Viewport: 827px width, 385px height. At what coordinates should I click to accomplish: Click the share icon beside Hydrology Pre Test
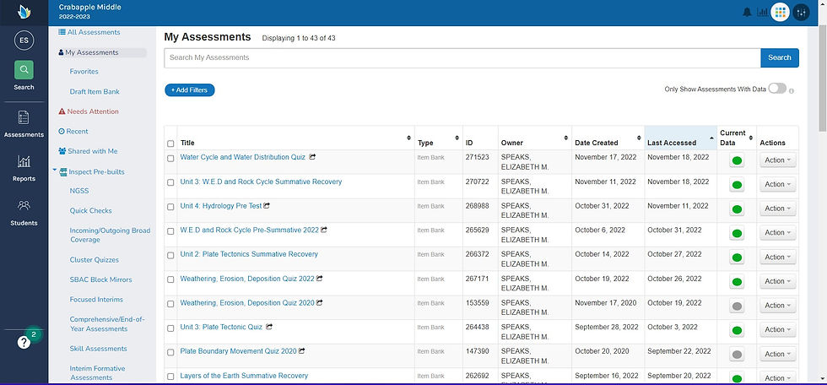click(267, 206)
